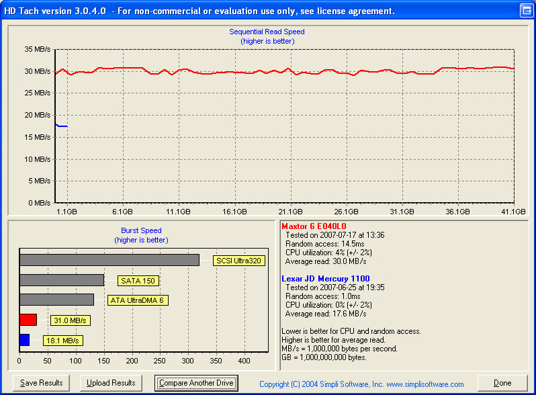Image resolution: width=536 pixels, height=395 pixels.
Task: Click CPU utilization: 4% (+/- 2%)
Action: point(328,253)
